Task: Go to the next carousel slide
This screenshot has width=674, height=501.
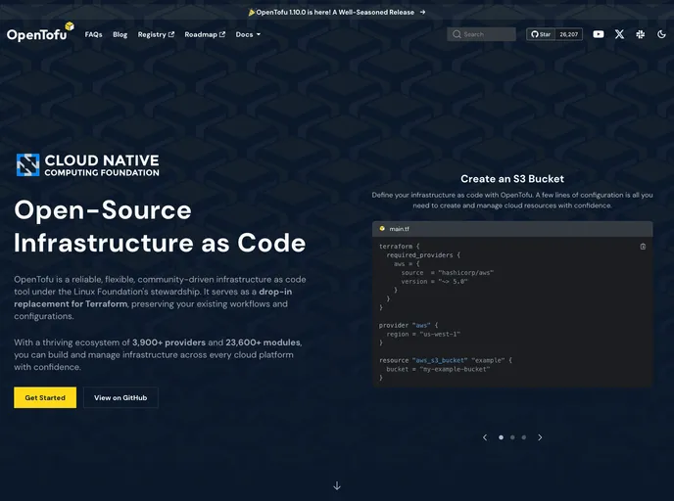Action: (540, 437)
